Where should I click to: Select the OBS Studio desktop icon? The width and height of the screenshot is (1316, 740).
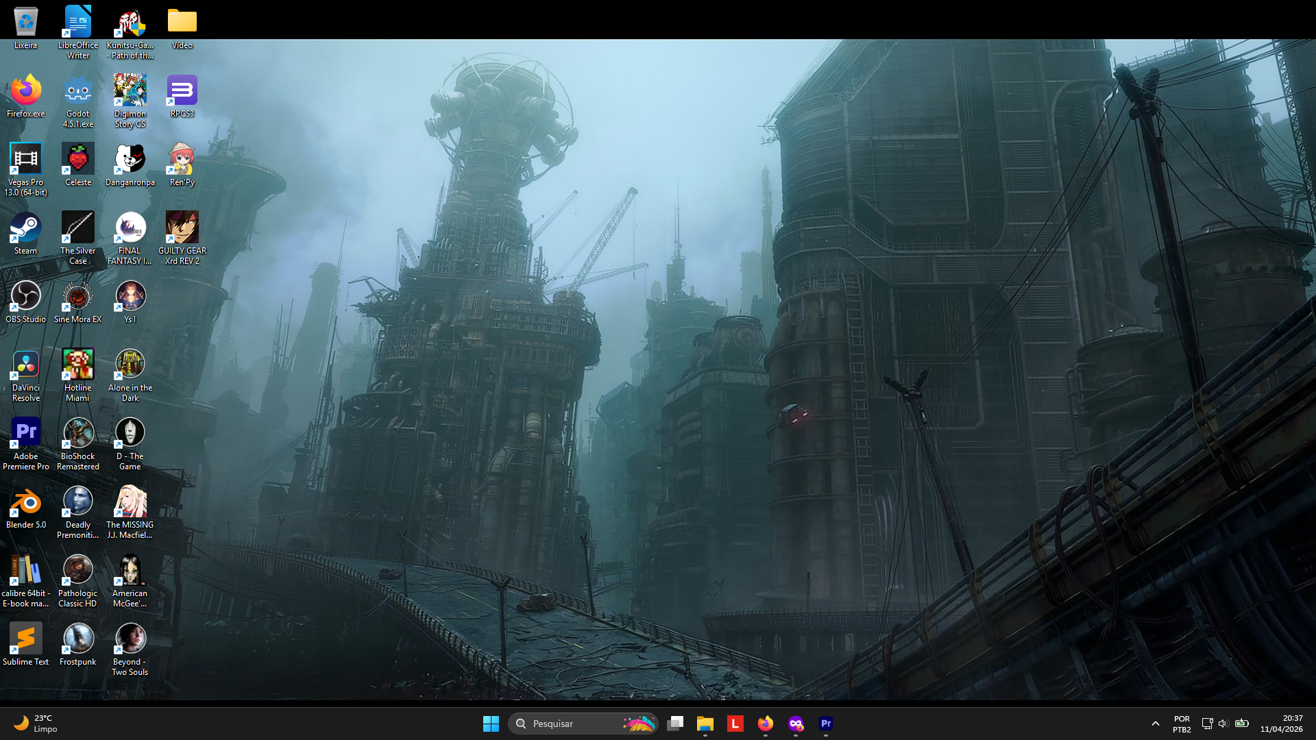25,297
